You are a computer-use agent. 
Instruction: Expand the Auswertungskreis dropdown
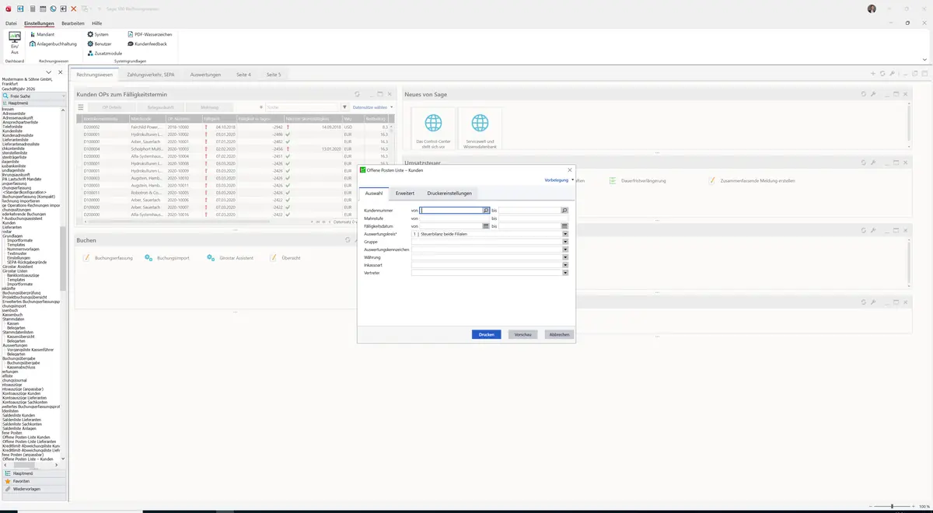565,234
